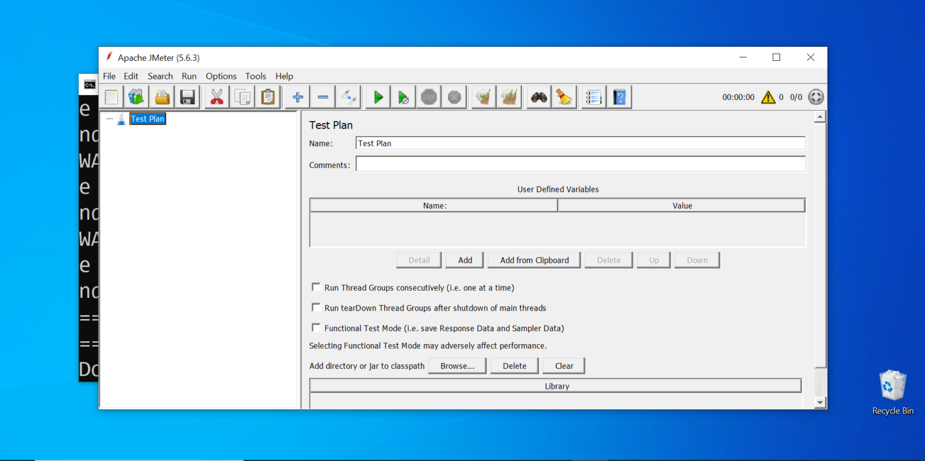
Task: Start the test with the green play icon
Action: [378, 96]
